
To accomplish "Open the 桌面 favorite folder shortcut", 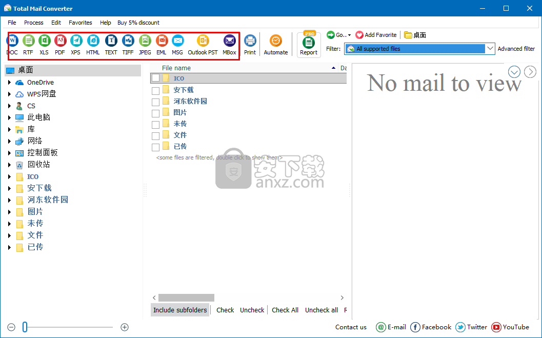I will 415,35.
